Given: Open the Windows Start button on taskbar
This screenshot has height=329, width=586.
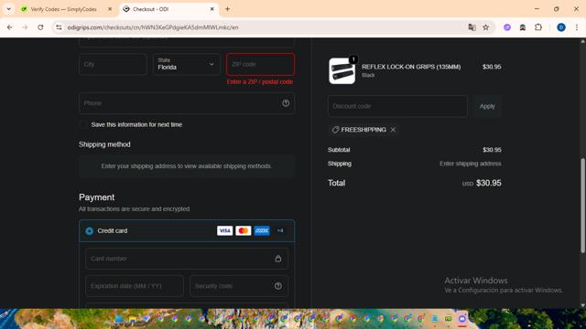Looking at the screenshot, I should click(x=119, y=319).
